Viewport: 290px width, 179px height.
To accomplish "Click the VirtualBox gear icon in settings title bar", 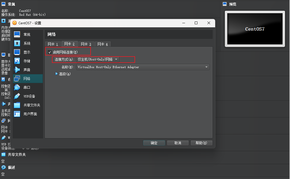I will [x=15, y=23].
